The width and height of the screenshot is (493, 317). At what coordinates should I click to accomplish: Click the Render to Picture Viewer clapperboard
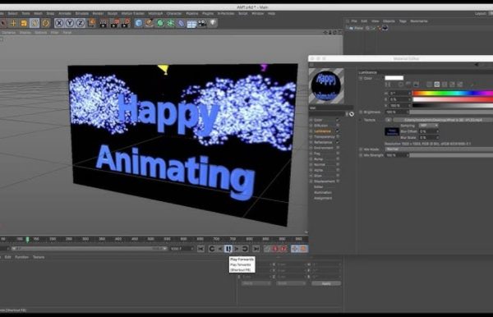(x=114, y=23)
